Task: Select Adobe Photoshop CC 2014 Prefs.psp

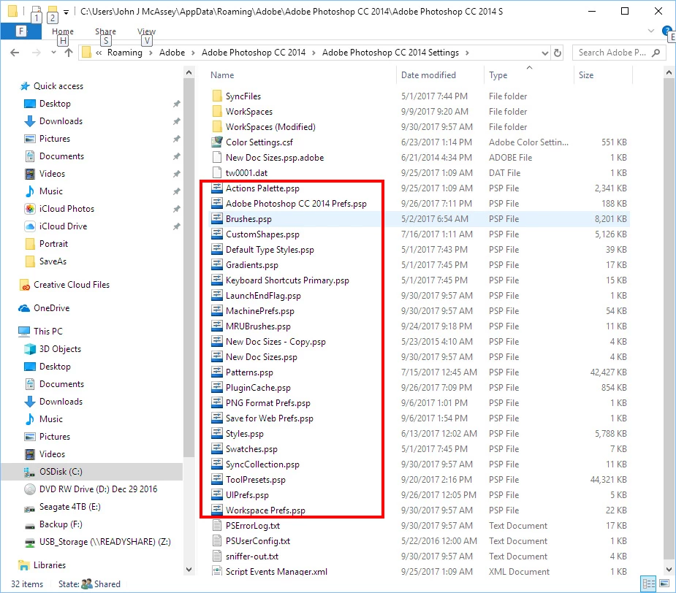Action: 296,204
